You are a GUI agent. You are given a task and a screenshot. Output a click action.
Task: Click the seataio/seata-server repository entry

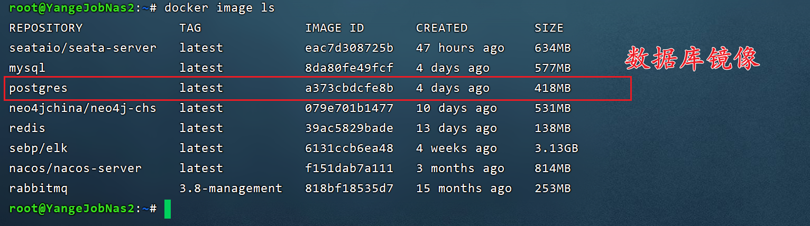(82, 48)
